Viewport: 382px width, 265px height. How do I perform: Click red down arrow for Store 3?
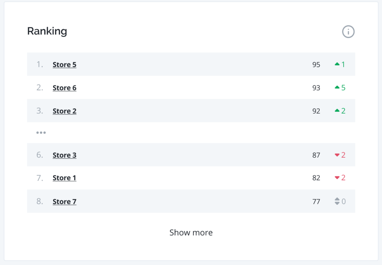click(337, 155)
